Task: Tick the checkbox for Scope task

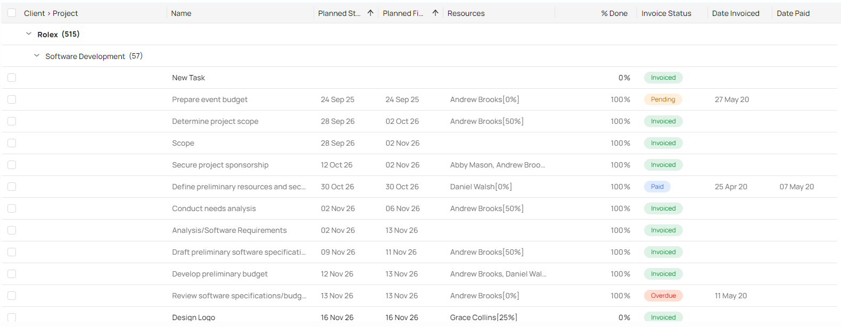Action: pos(12,143)
